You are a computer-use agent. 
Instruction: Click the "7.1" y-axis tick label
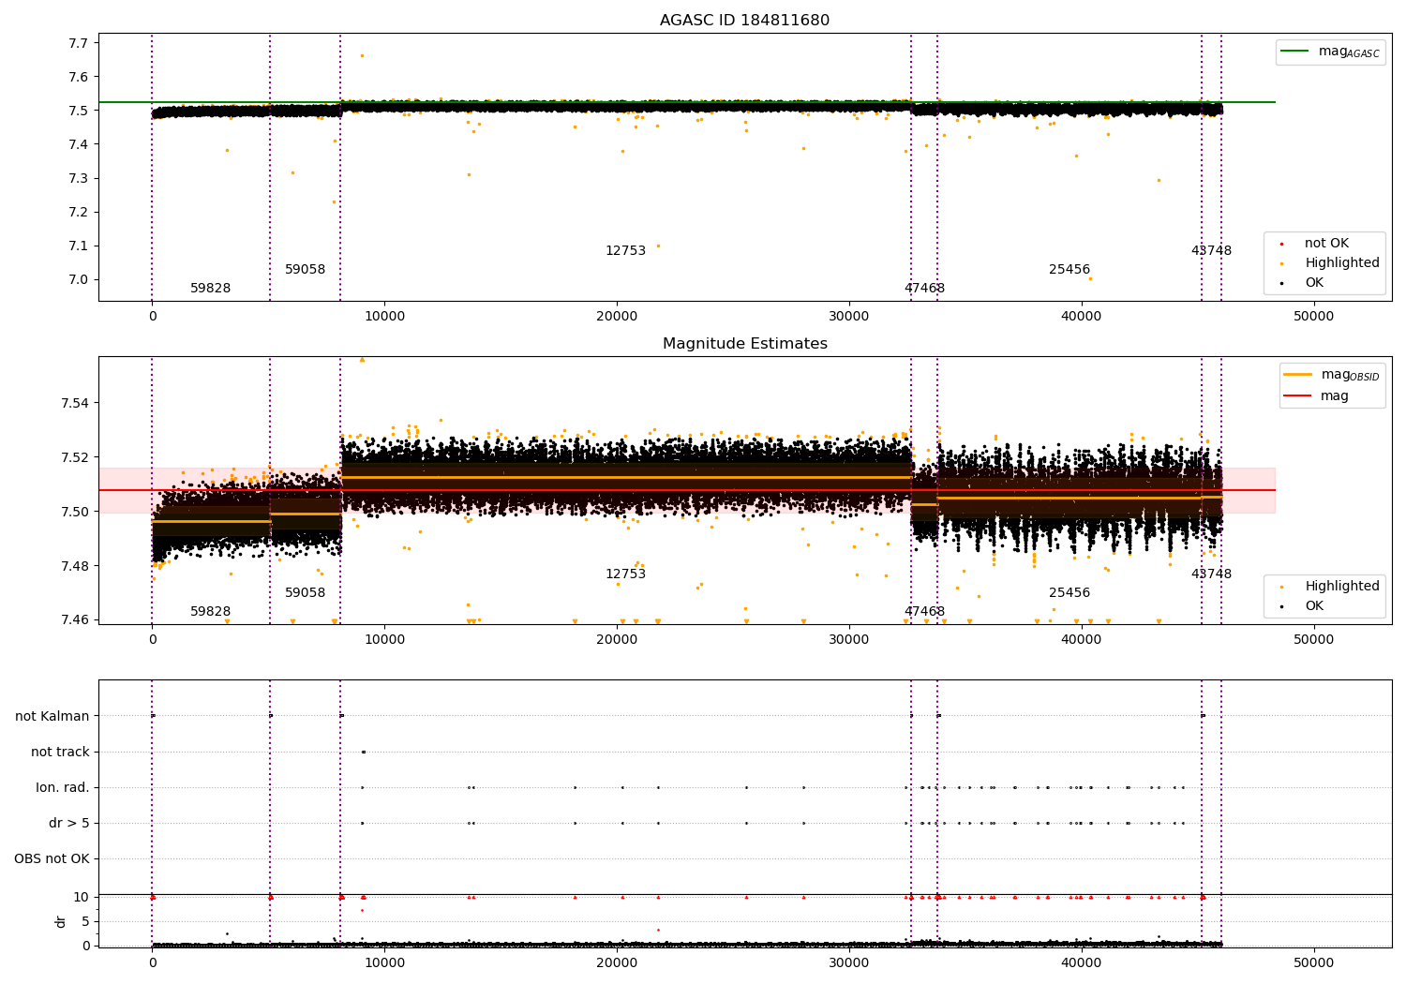point(79,246)
